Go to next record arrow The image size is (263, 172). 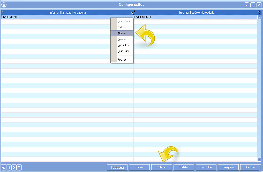14,167
